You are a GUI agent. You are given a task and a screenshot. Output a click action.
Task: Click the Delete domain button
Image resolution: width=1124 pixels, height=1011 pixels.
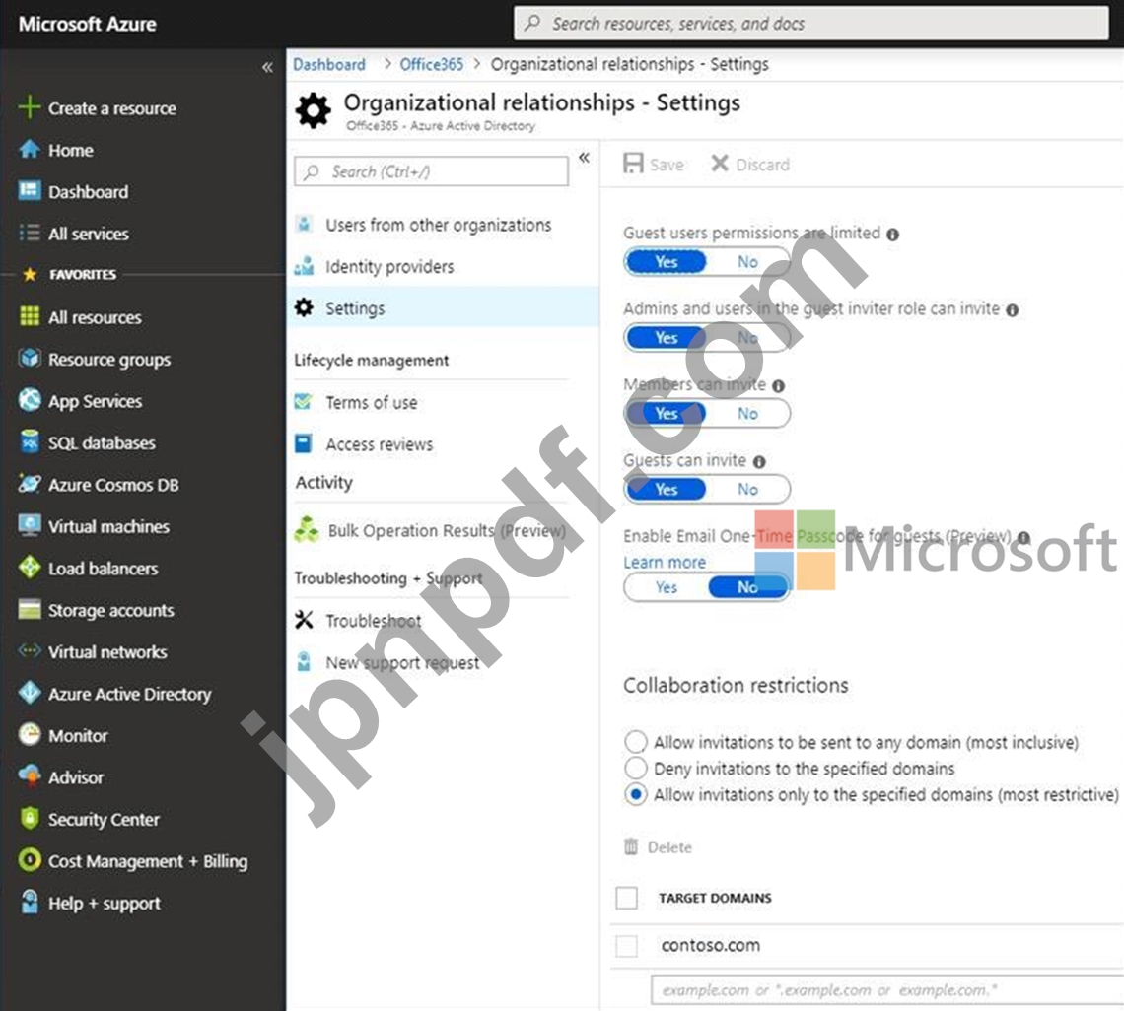(658, 846)
